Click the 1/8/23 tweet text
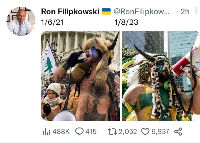This screenshot has height=143, width=200. coord(126,23)
